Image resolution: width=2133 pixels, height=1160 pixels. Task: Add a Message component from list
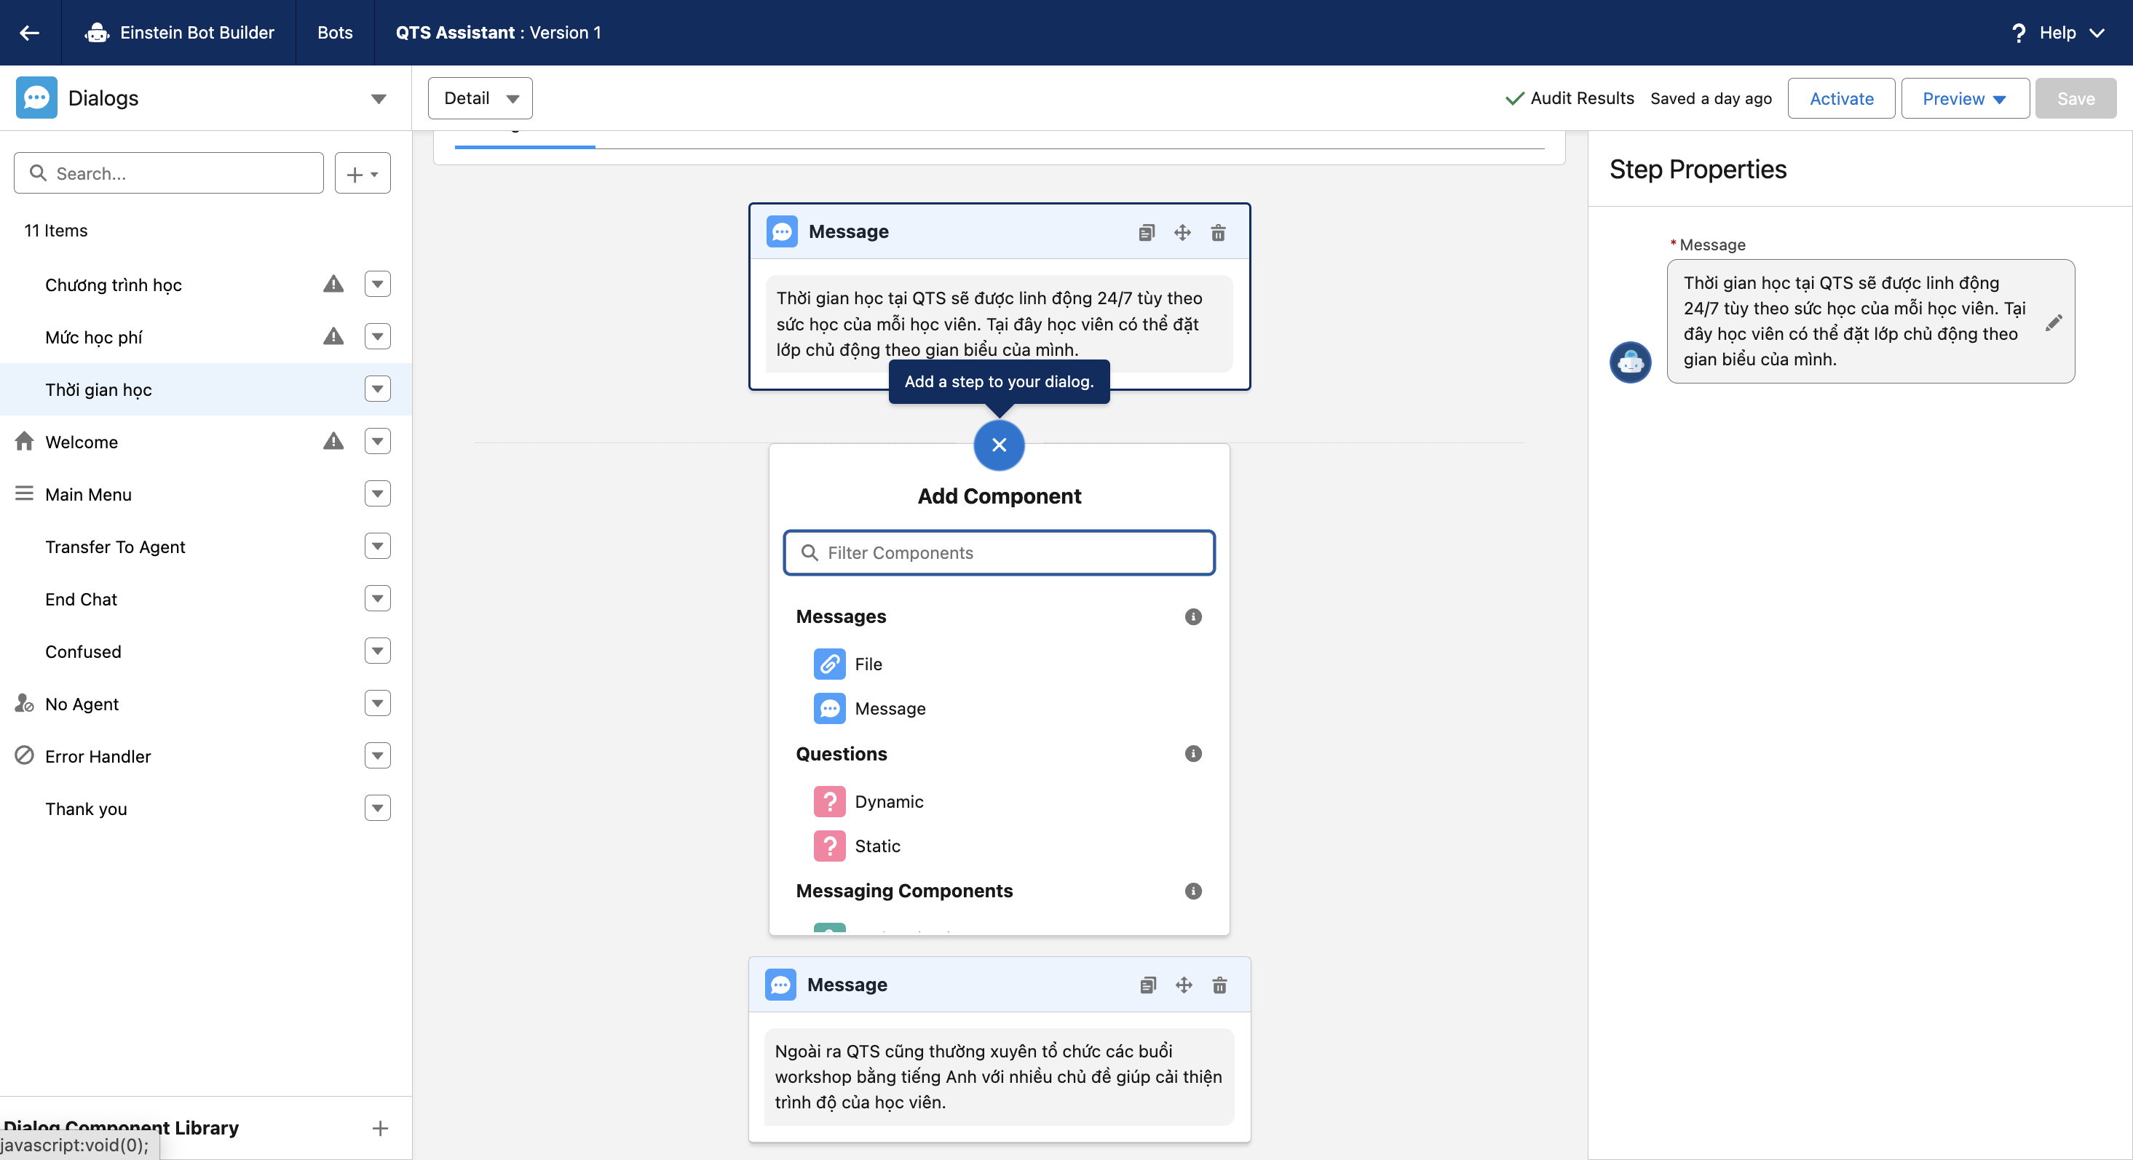click(870, 709)
